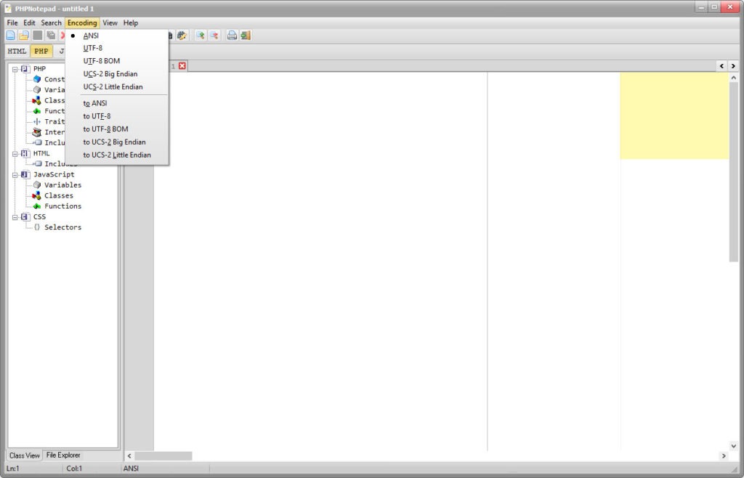744x478 pixels.
Task: Click the Open file folder icon
Action: tap(24, 36)
